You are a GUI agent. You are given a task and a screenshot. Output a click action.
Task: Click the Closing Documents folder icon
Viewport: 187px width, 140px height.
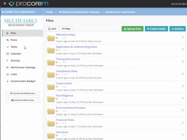(51, 63)
